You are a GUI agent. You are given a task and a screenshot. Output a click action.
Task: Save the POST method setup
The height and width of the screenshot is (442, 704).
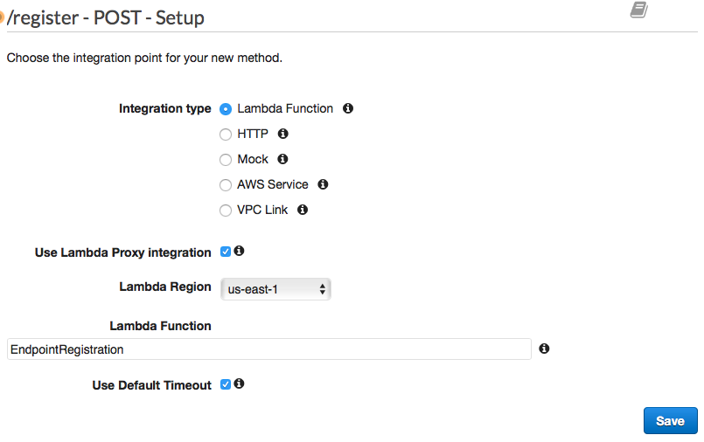[670, 421]
